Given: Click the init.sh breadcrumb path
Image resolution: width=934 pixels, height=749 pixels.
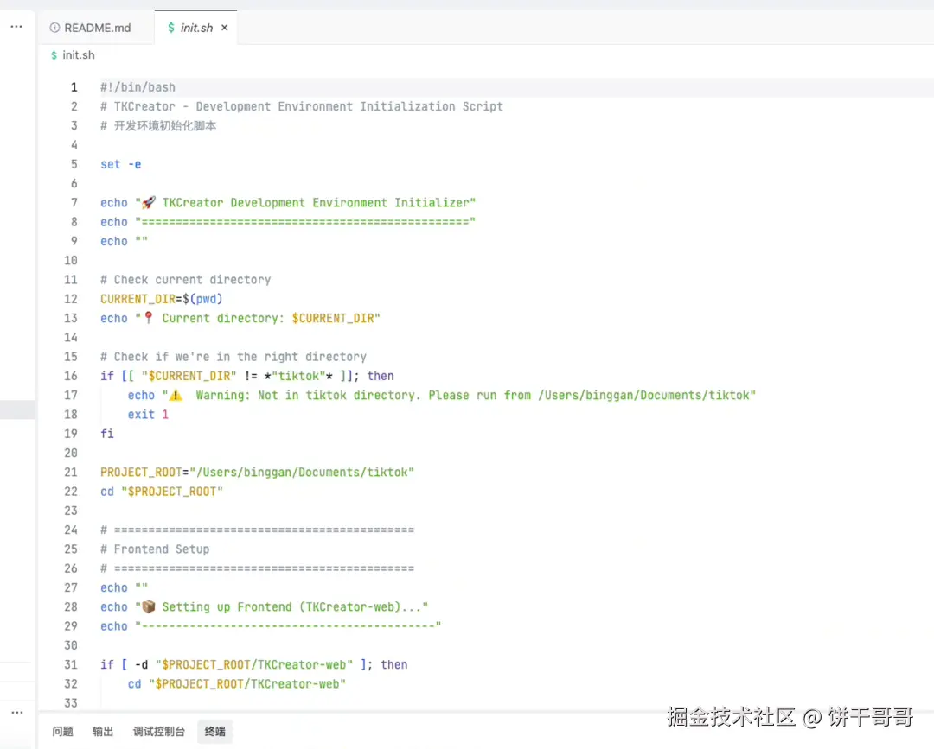Looking at the screenshot, I should (79, 54).
